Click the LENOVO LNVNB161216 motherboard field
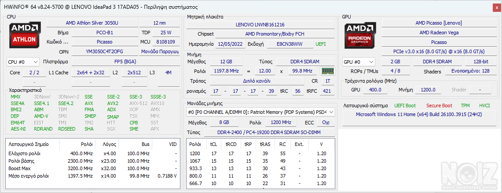This screenshot has height=193, width=502. (260, 25)
